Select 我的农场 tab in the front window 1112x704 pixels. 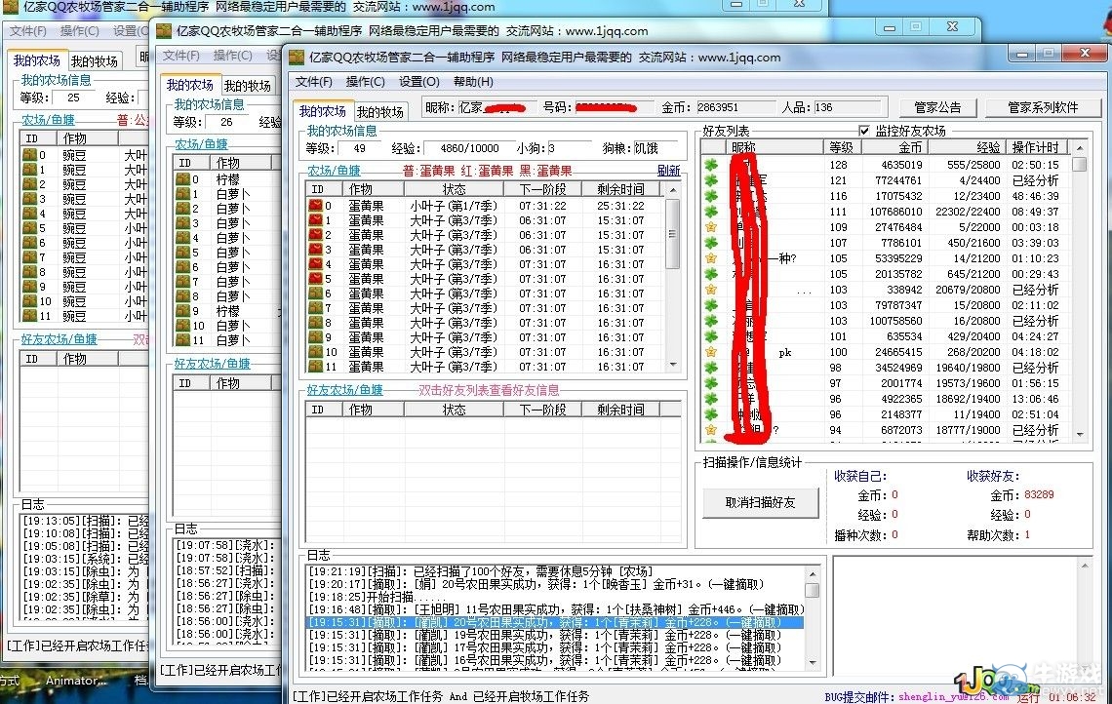pos(323,111)
